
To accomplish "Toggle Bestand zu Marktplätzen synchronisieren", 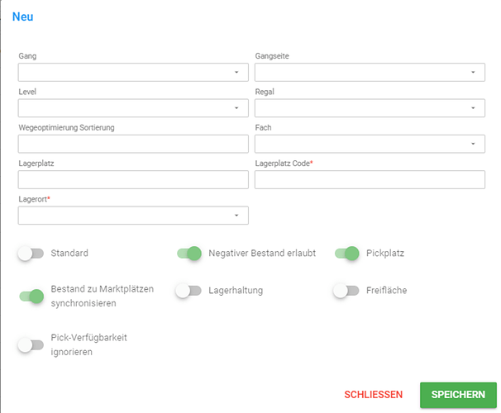I will point(31,297).
